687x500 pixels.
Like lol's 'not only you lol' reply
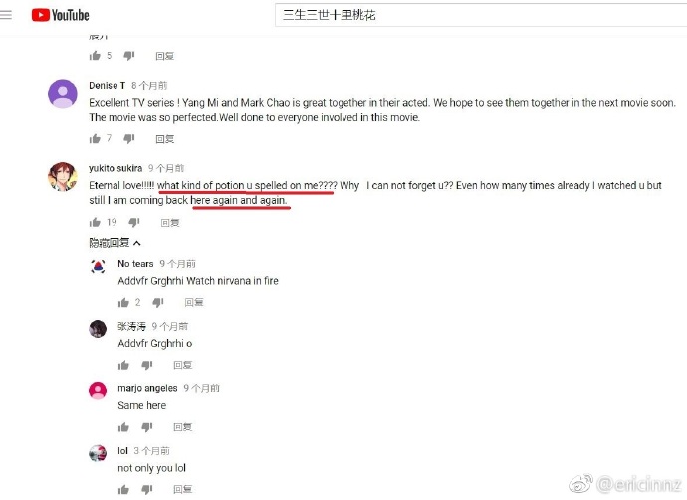coord(123,489)
